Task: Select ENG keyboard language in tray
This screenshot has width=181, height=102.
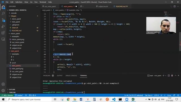Action: coord(163,99)
